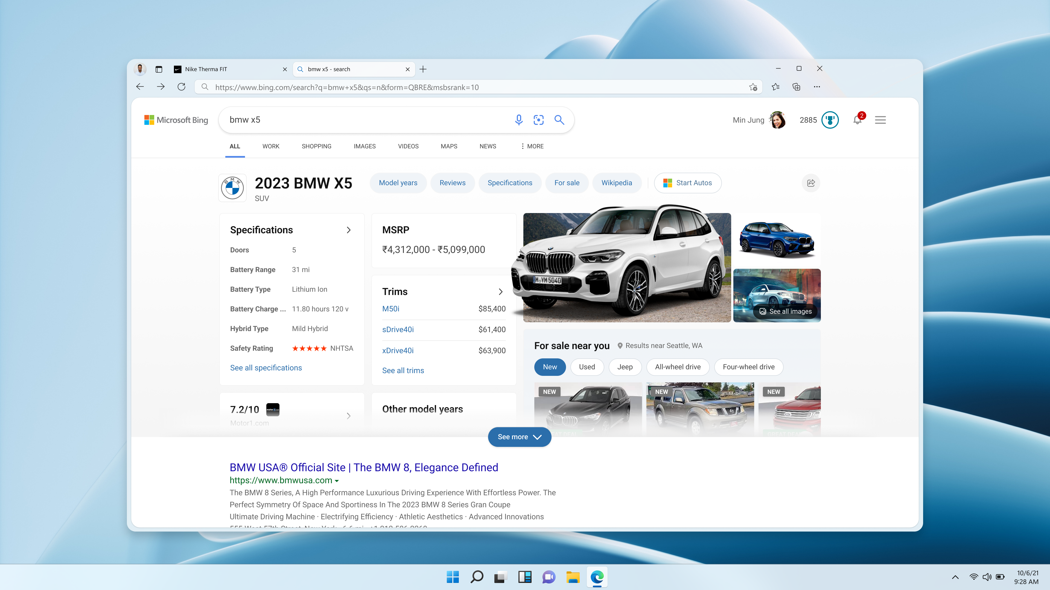Share the BMW X5 card
Image resolution: width=1050 pixels, height=590 pixels.
811,183
